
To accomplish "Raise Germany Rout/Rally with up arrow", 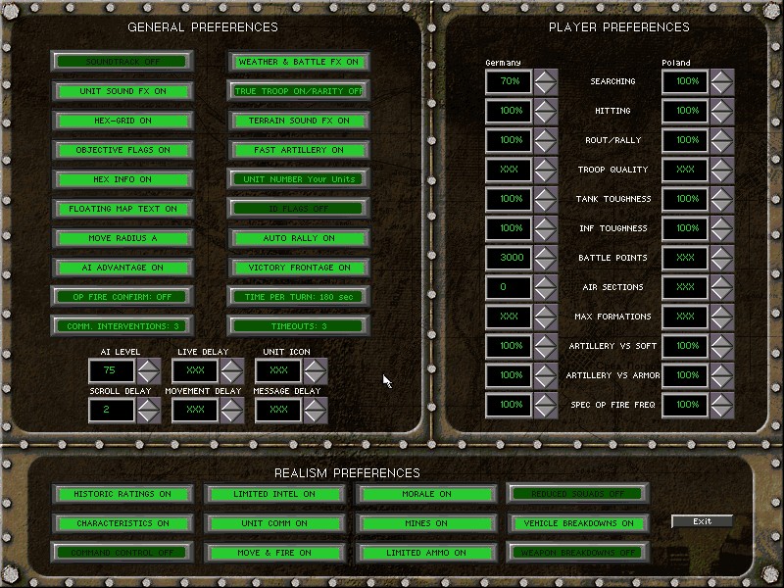I will pyautogui.click(x=546, y=135).
